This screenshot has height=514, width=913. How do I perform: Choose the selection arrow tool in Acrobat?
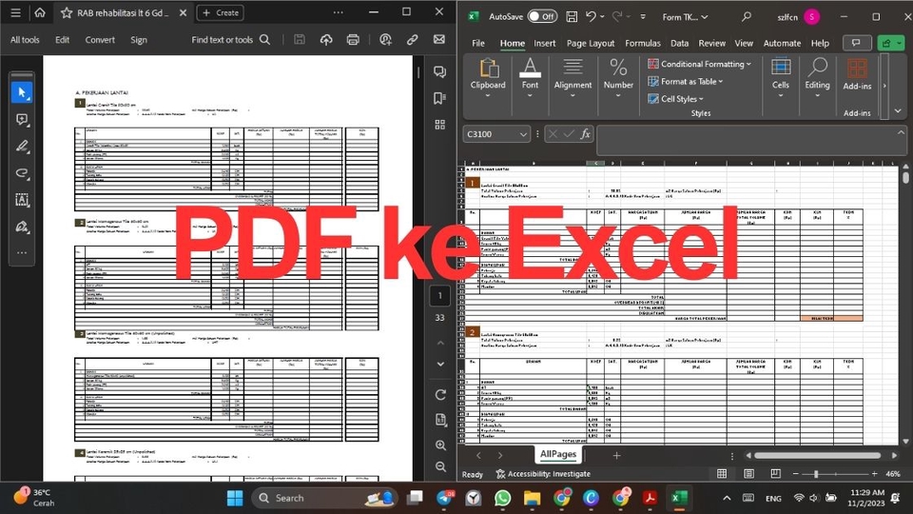click(22, 92)
